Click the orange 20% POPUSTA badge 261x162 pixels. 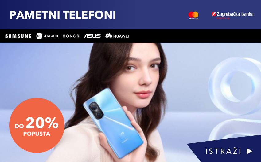coord(37,125)
